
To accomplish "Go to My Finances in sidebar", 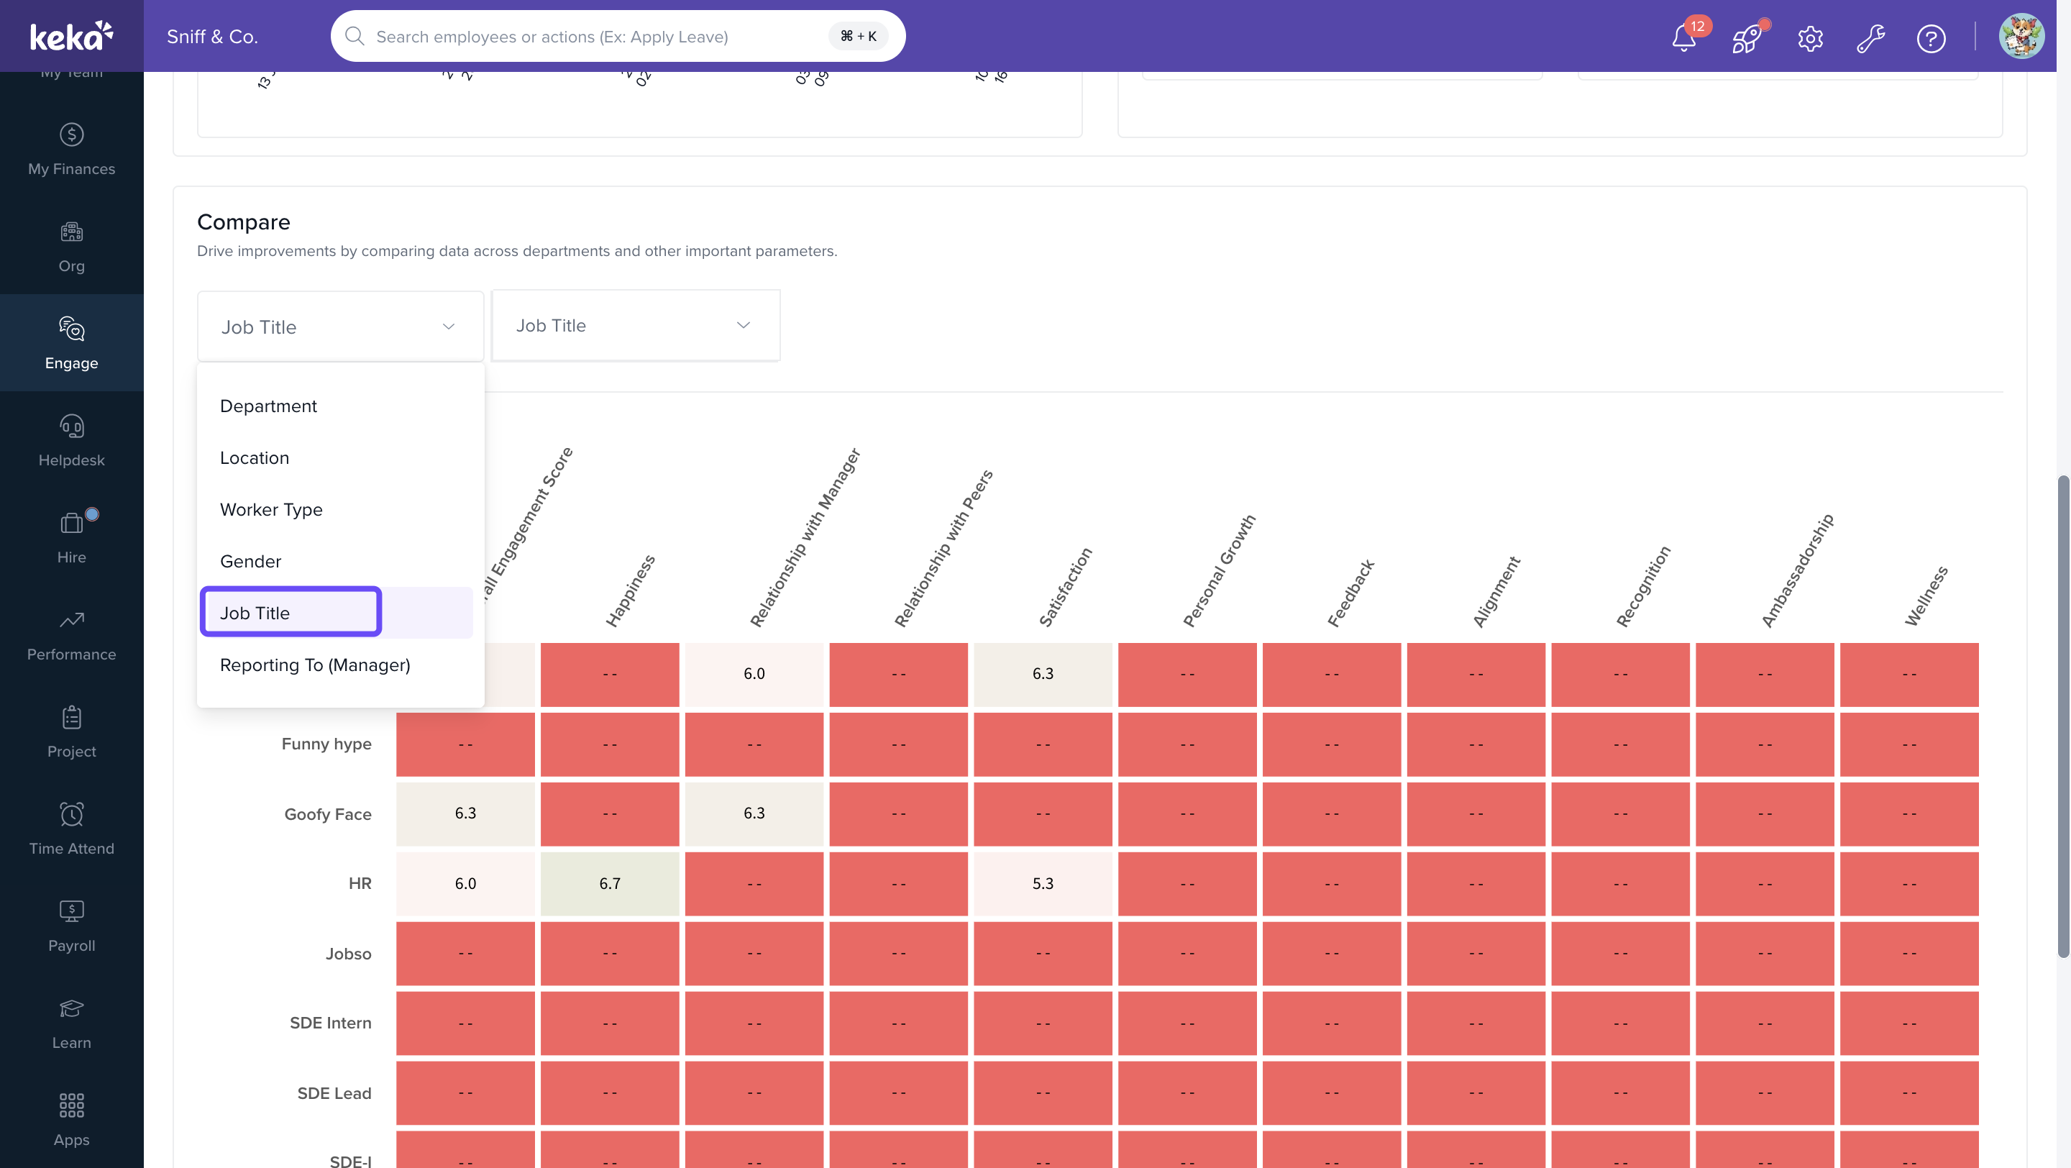I will coord(72,149).
